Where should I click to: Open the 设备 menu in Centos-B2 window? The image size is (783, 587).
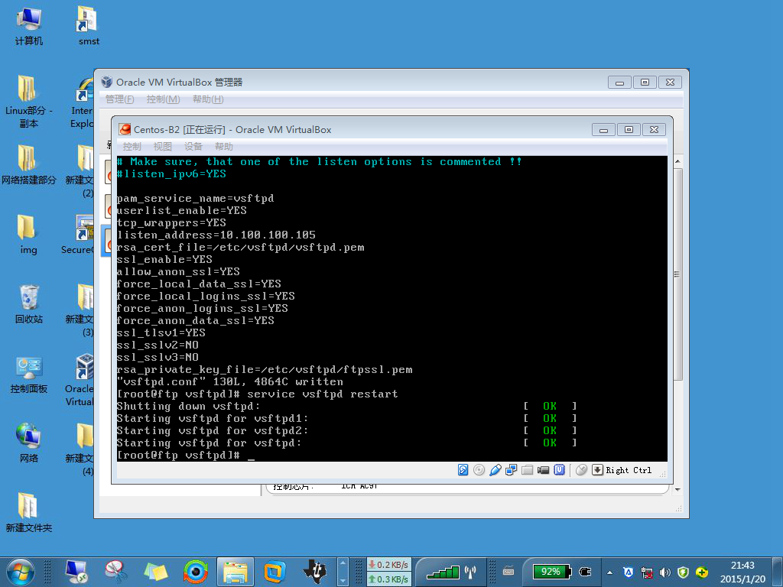tap(193, 146)
